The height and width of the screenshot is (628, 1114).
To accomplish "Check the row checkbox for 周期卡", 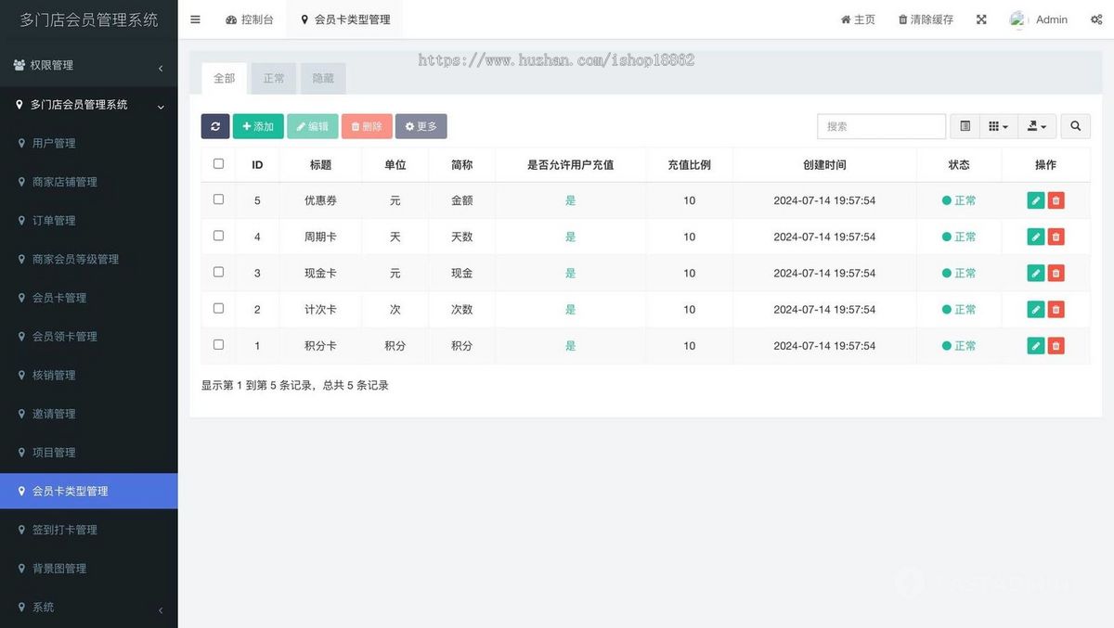I will [x=220, y=237].
